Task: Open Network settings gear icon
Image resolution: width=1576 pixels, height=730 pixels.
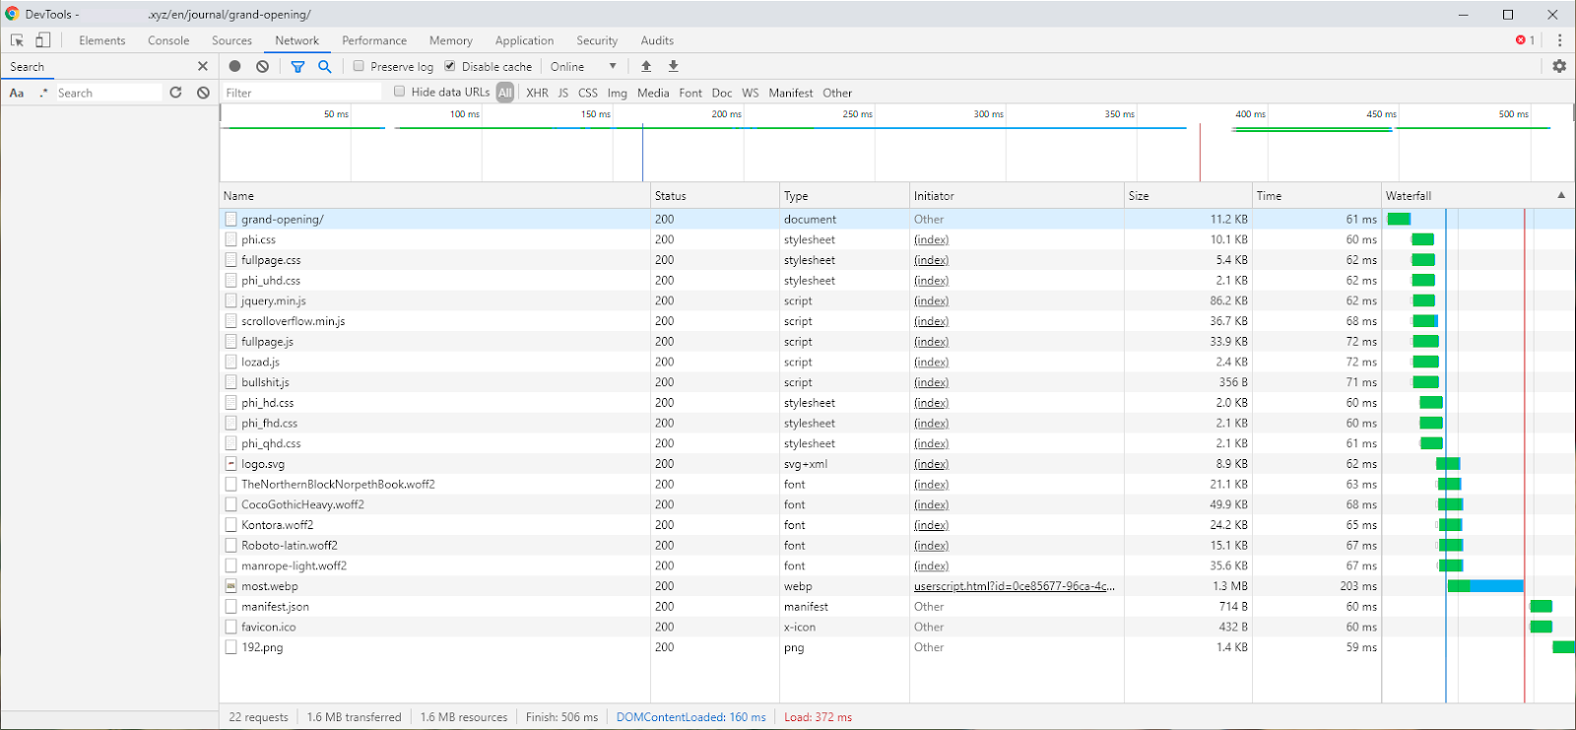Action: [1559, 66]
